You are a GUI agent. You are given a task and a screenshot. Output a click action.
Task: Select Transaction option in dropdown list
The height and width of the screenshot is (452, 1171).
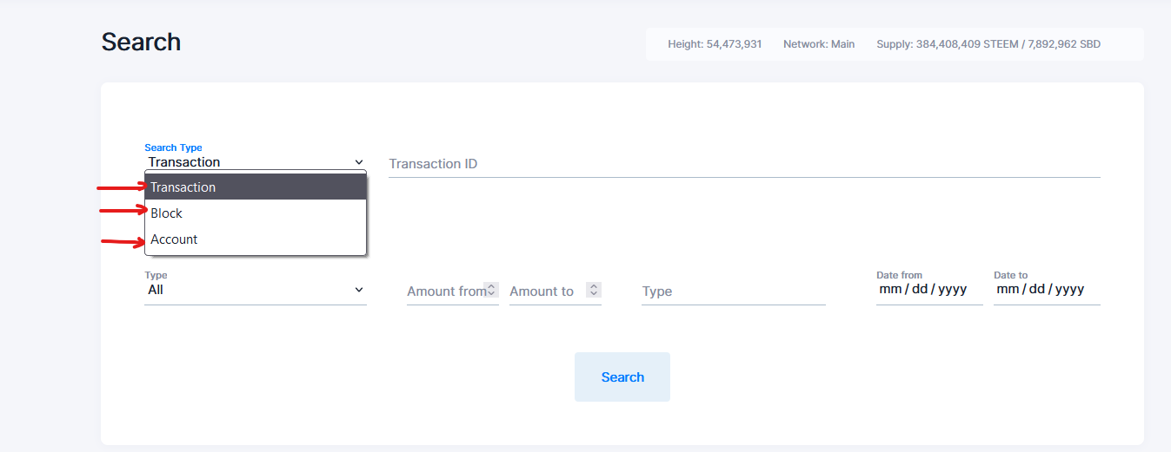click(x=256, y=187)
